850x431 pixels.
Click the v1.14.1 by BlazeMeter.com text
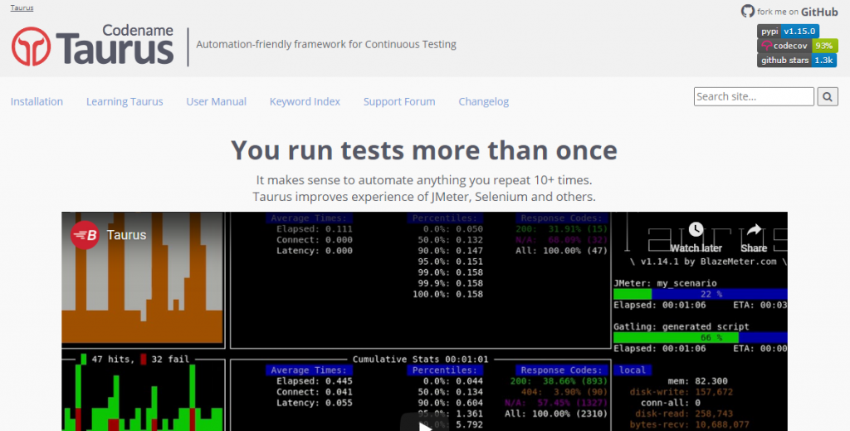707,262
